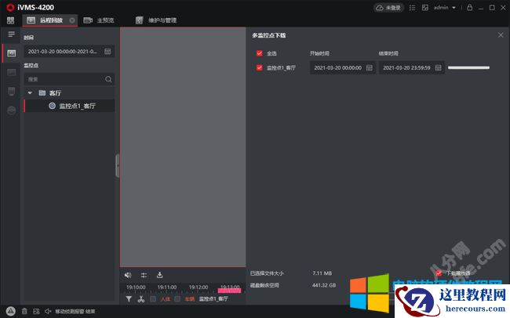
Task: Click the panel collapse handle beside video
Action: coord(118,166)
